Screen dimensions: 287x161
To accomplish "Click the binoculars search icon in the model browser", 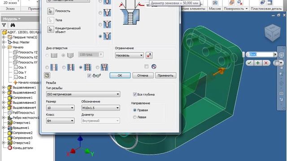I will (13, 25).
